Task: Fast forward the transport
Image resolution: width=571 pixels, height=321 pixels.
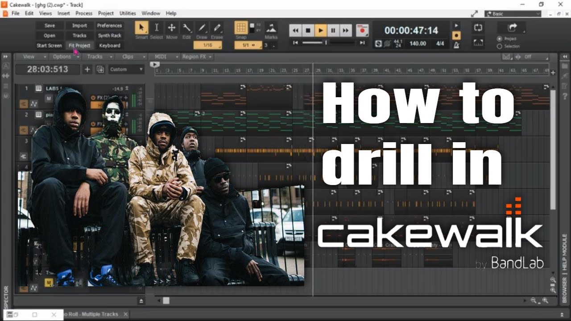Action: pos(345,30)
